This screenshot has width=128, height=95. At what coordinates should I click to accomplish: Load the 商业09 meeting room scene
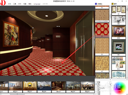point(87,87)
